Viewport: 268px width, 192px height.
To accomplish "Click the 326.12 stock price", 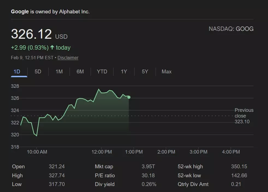I will pyautogui.click(x=31, y=34).
